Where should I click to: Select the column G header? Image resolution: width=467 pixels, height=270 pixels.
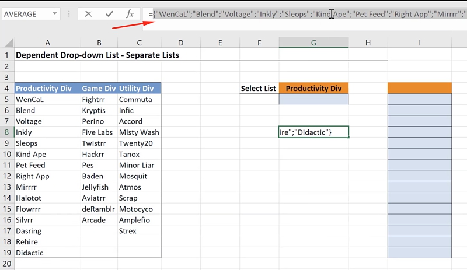[313, 43]
